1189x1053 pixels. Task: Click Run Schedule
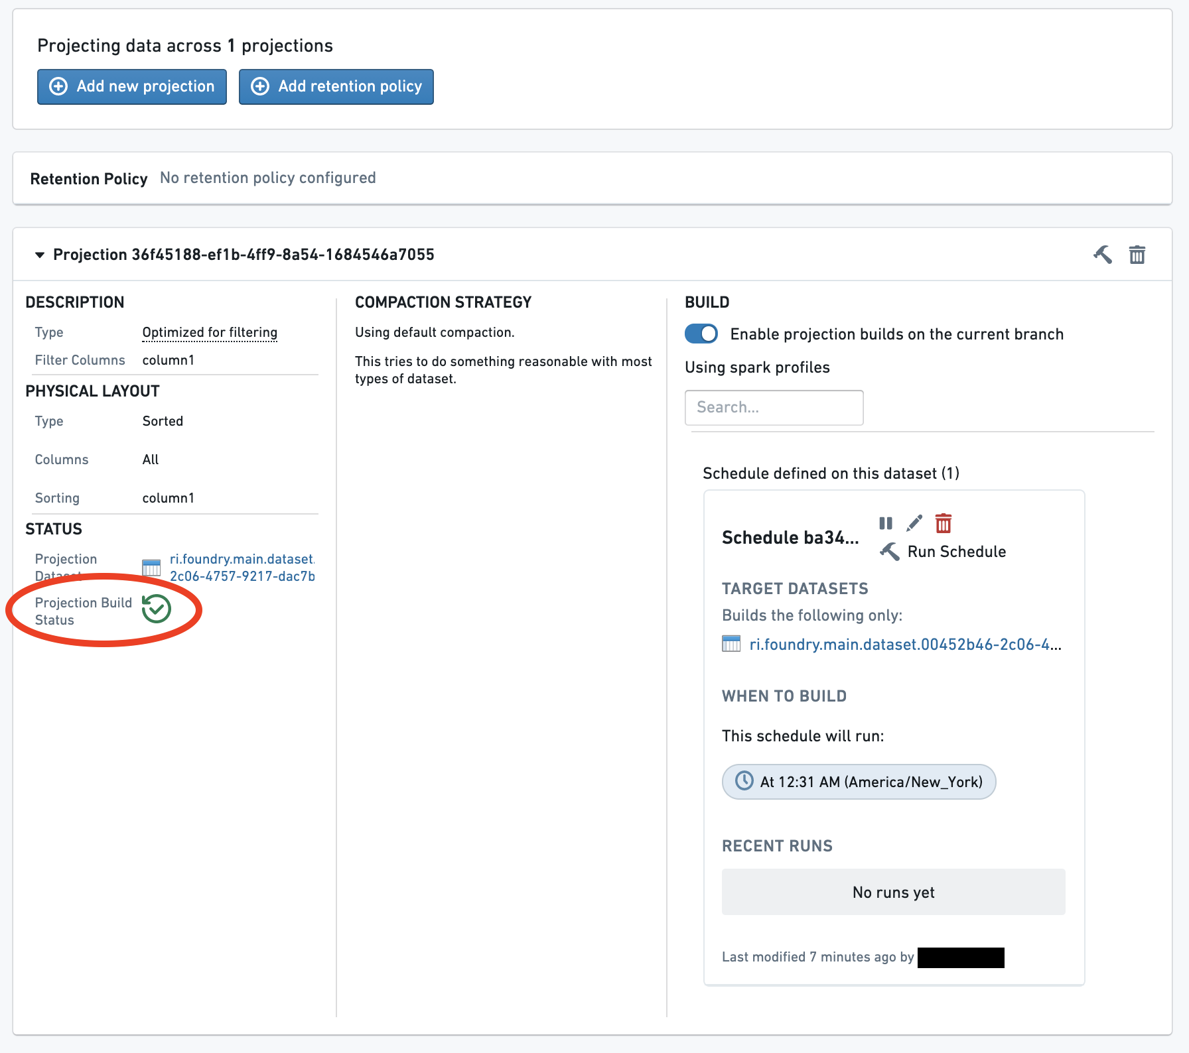pos(943,552)
